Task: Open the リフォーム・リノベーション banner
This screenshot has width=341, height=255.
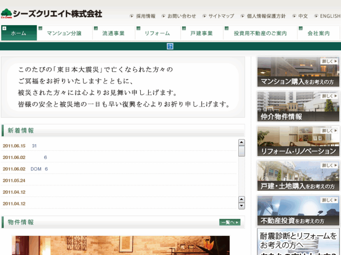Action: click(298, 141)
